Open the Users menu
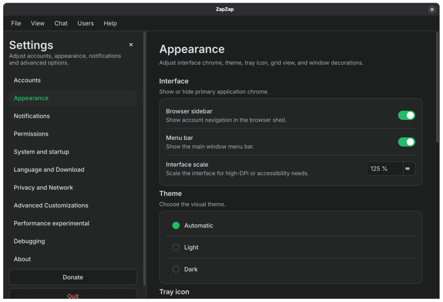This screenshot has width=443, height=302. click(85, 23)
